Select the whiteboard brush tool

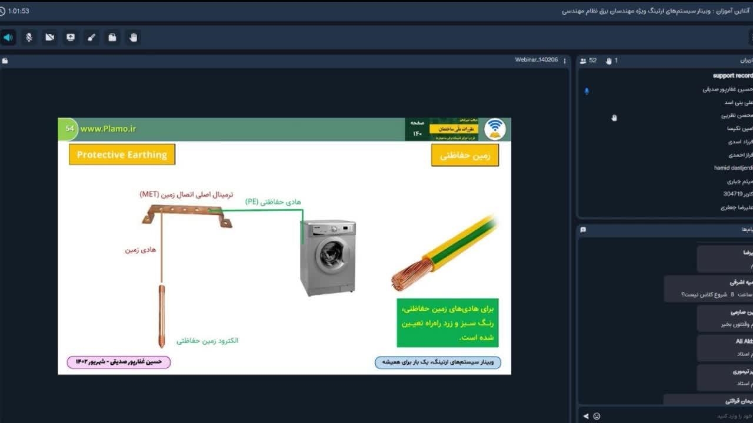(x=91, y=38)
